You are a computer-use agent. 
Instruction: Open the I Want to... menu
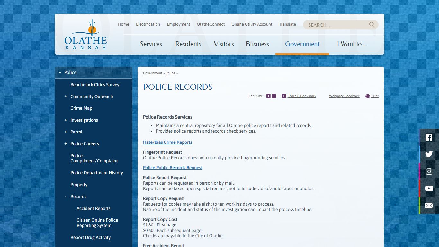tap(352, 44)
